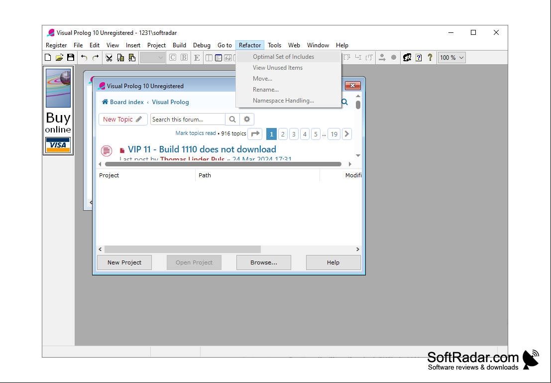Click the Paste toolbar icon
This screenshot has width=551, height=383.
[132, 57]
